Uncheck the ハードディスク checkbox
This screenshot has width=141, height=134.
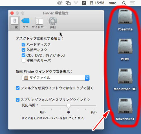pos(23,45)
